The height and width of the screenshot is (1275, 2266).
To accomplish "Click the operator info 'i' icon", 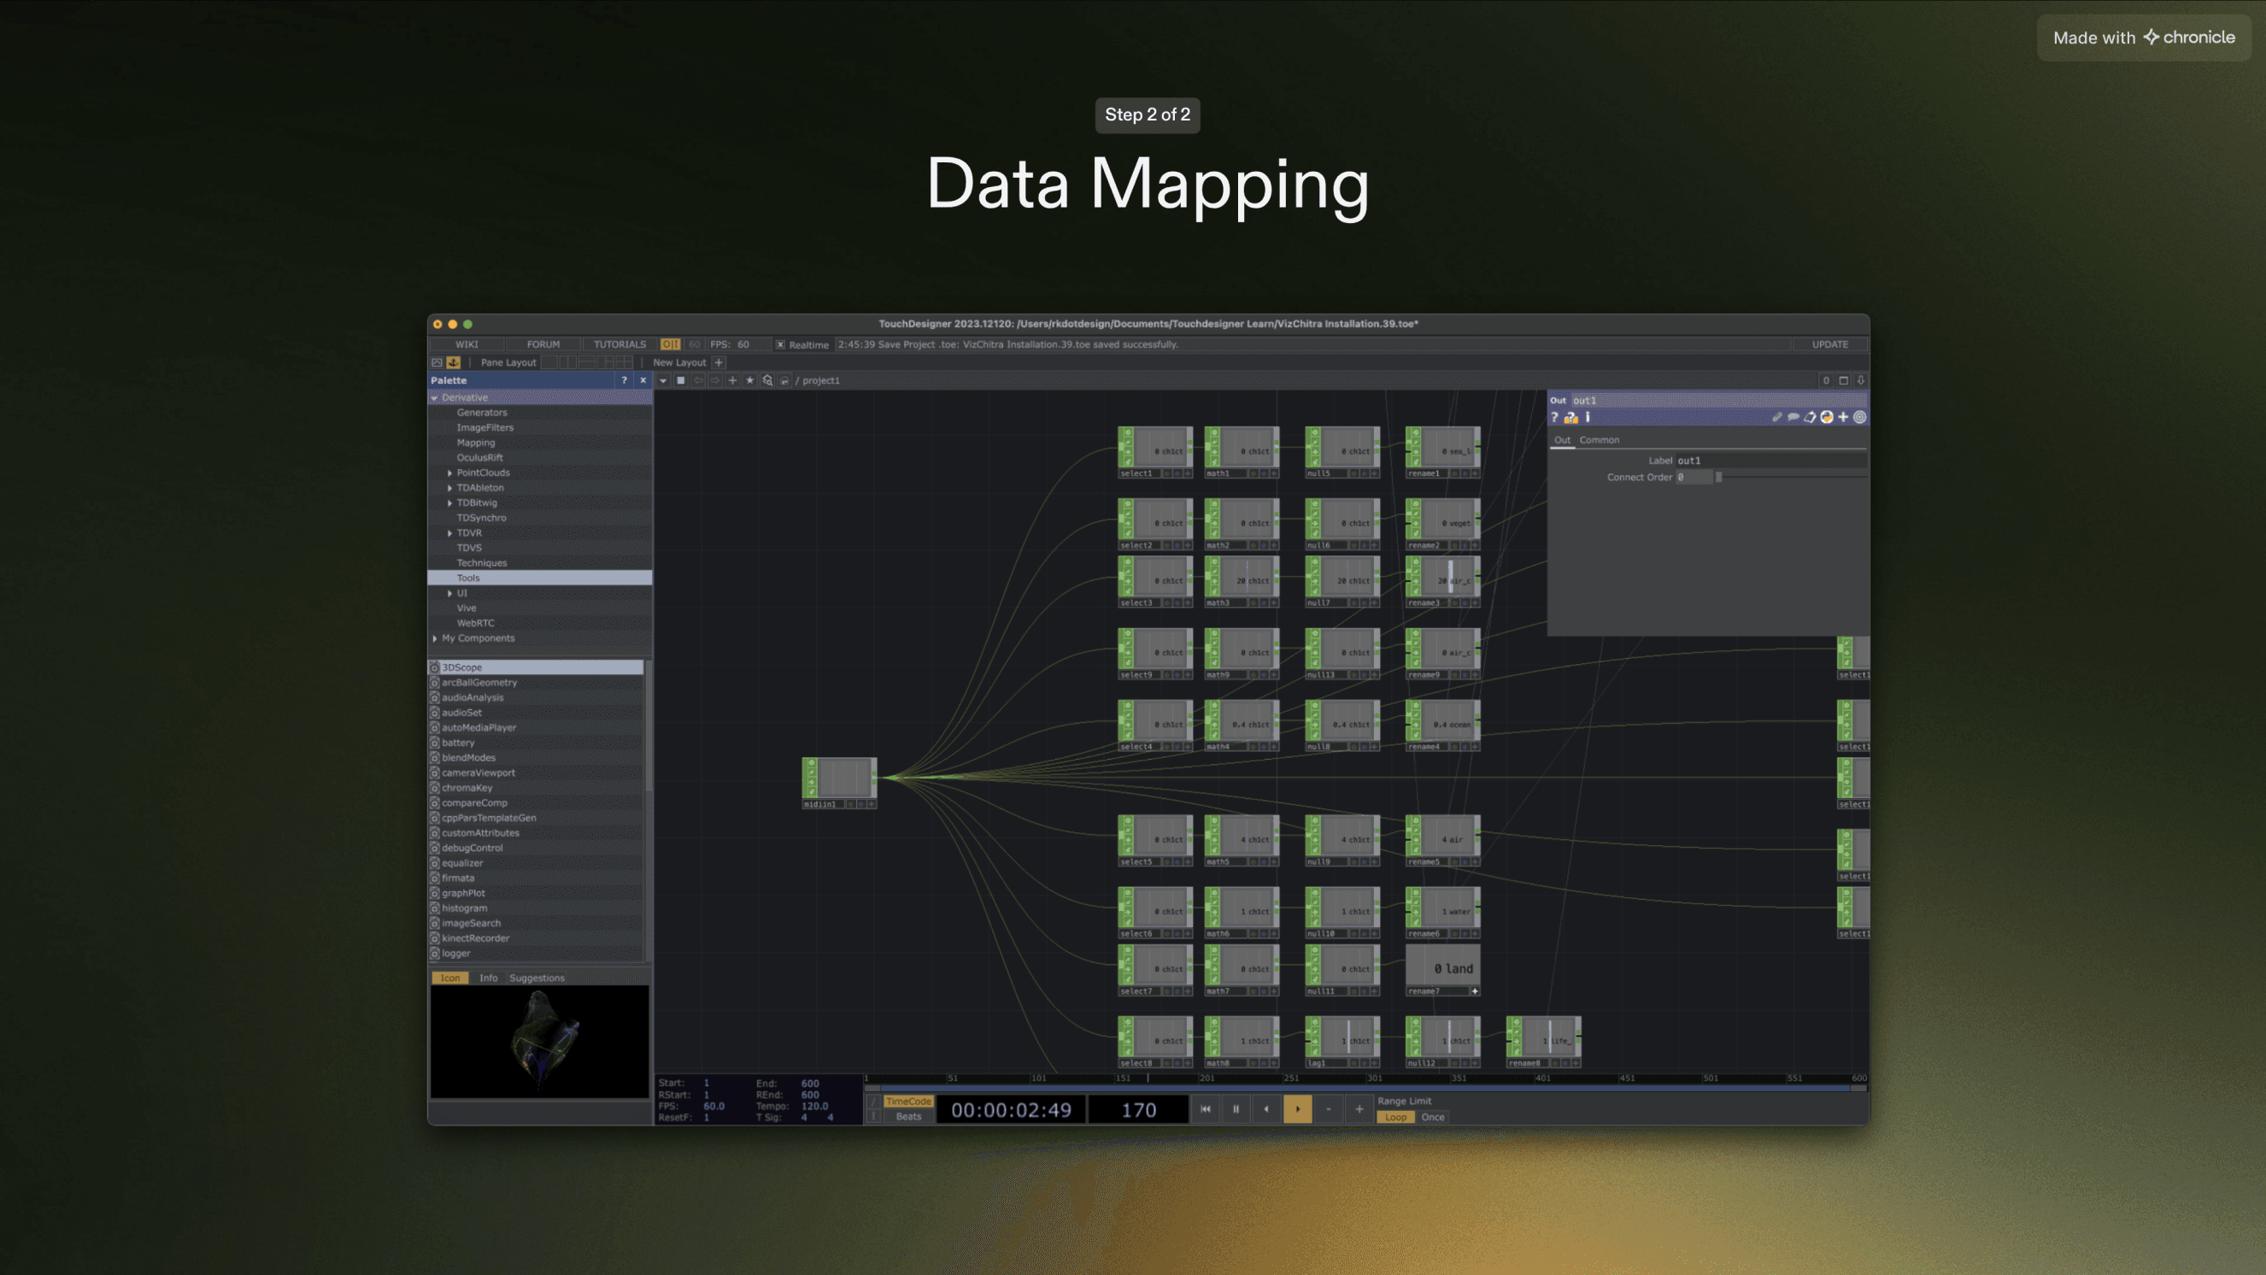I will pos(1588,418).
